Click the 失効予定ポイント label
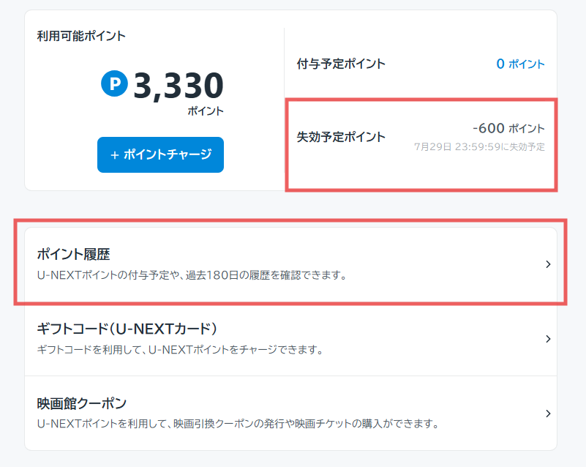This screenshot has height=467, width=586. pyautogui.click(x=341, y=137)
